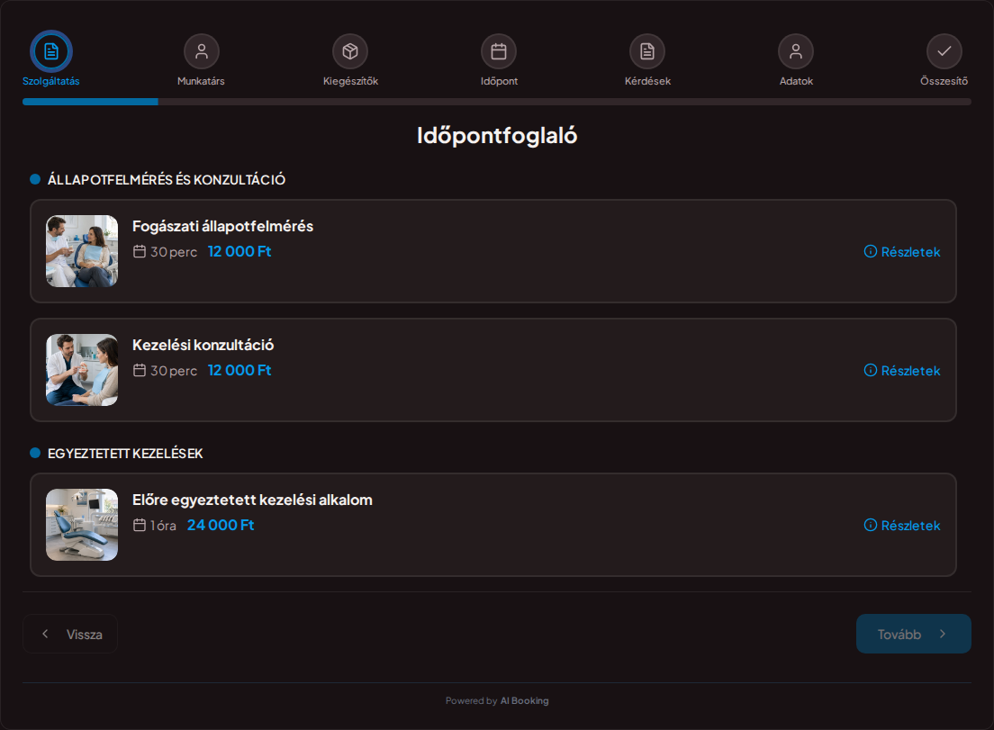Click the info icon in the Előre egyeztetett kezelési alkalom row
Viewport: 994px width, 730px height.
(871, 525)
